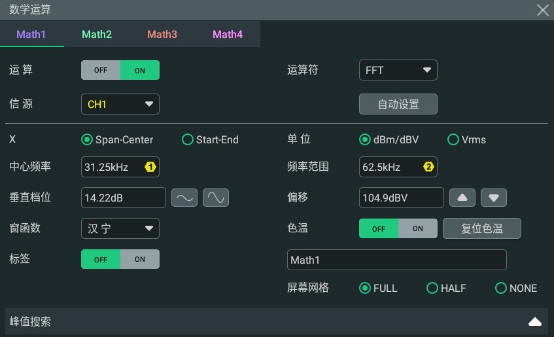
Task: Decrease vertical scale with small wave icon
Action: (x=184, y=198)
